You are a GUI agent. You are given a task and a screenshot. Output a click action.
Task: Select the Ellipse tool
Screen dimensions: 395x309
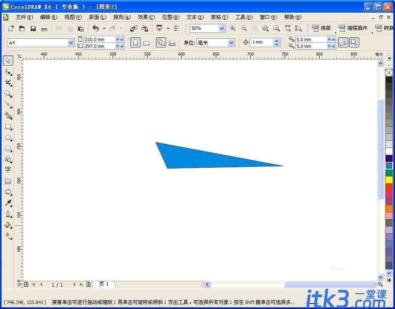[8, 138]
